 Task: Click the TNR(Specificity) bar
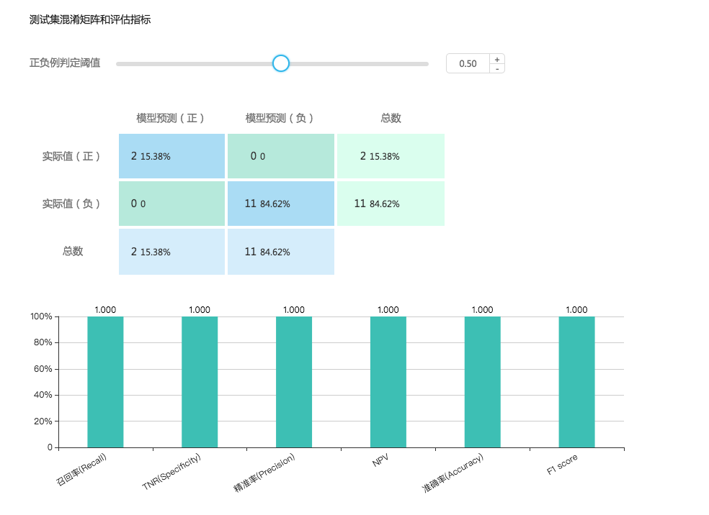200,381
